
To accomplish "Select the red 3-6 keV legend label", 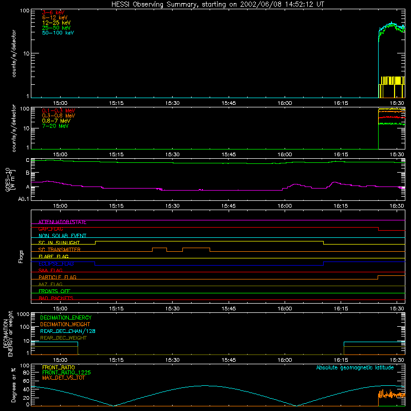I will point(53,12).
